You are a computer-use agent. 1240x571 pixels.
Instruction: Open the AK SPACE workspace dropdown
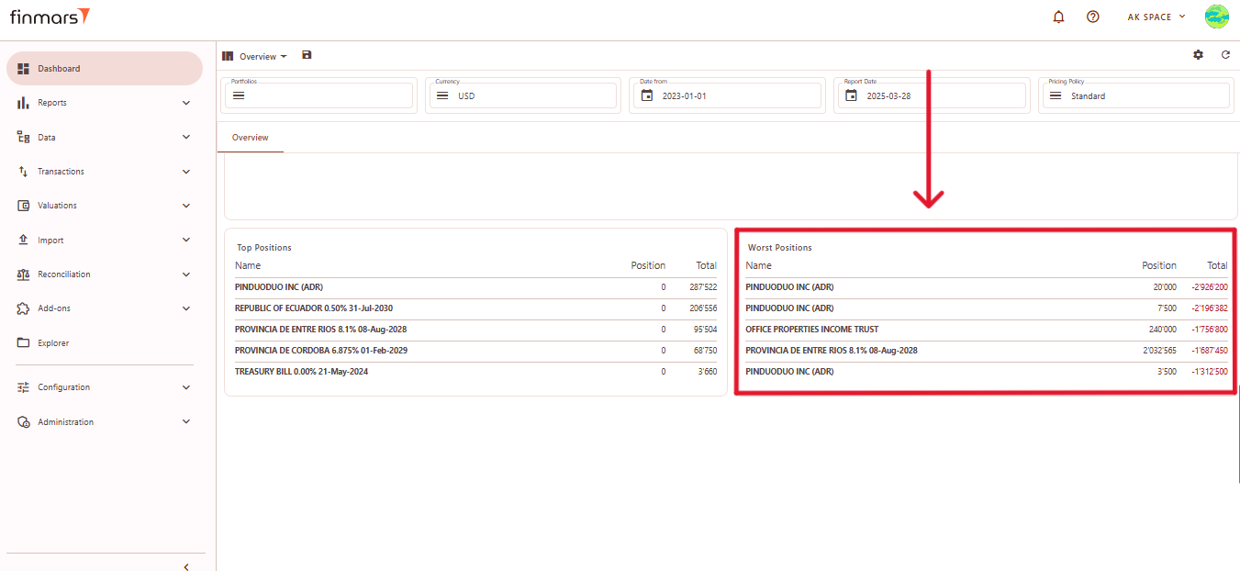click(x=1156, y=17)
